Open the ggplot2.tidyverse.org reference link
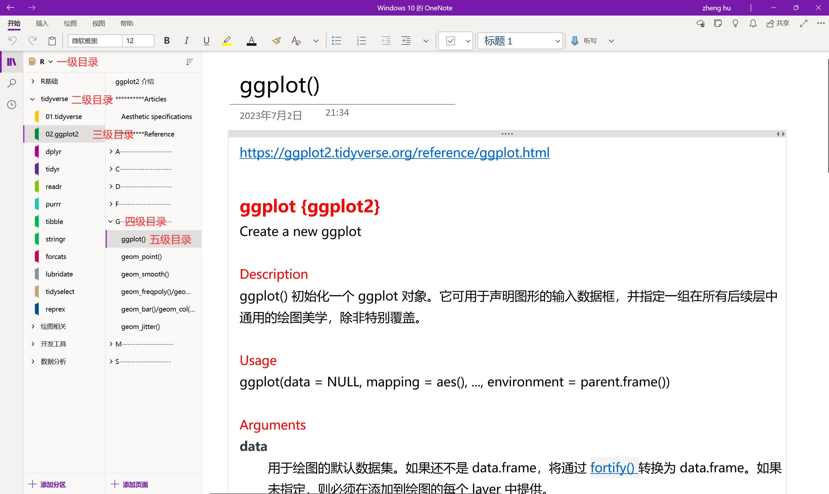 (x=394, y=153)
